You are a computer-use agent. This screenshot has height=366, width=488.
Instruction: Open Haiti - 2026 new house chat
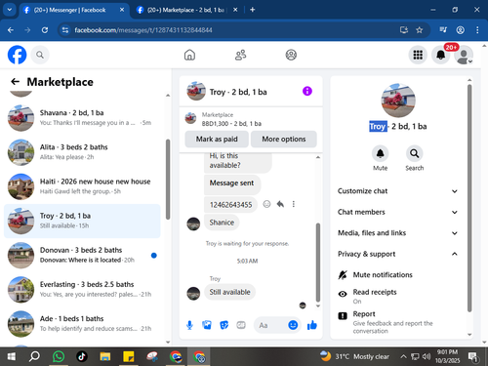(82, 186)
